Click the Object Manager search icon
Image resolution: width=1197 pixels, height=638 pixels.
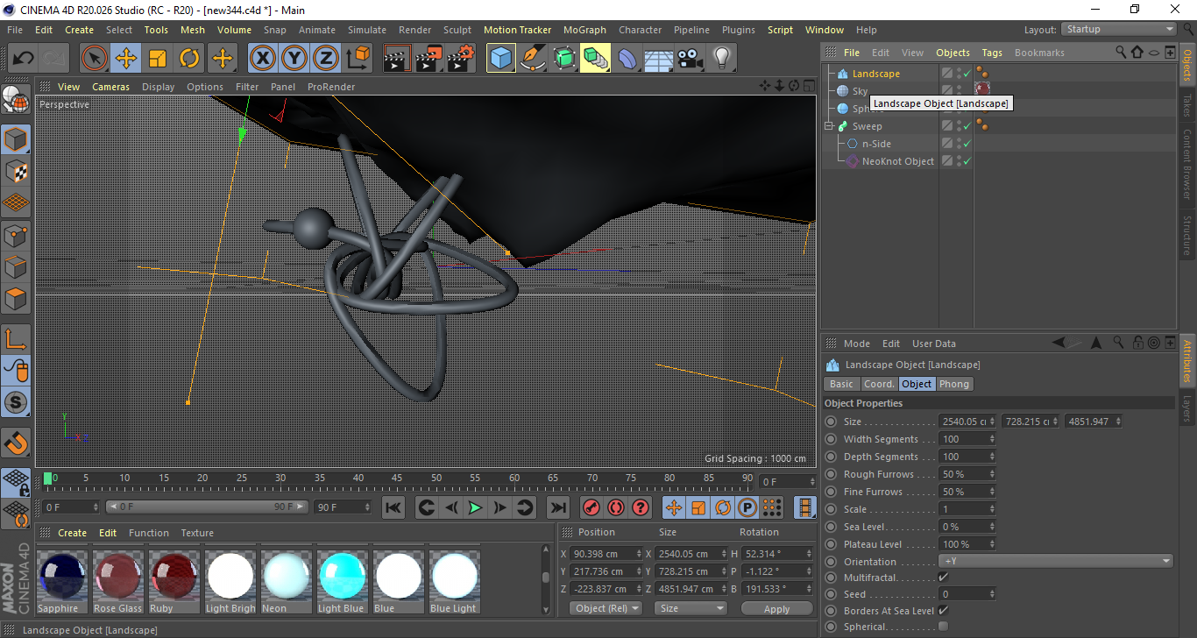click(x=1121, y=53)
